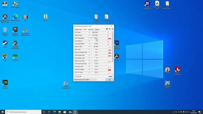Open the notification center icon

click(200, 112)
